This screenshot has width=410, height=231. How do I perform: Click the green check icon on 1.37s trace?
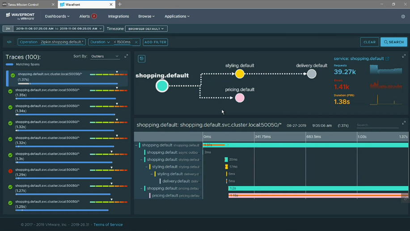click(x=13, y=76)
